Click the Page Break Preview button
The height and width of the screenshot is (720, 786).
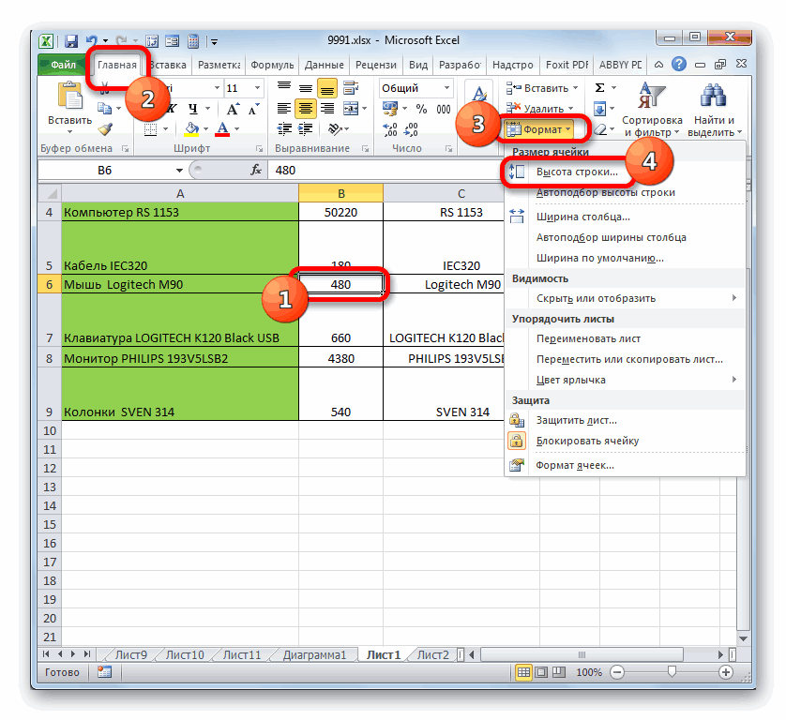[x=559, y=672]
